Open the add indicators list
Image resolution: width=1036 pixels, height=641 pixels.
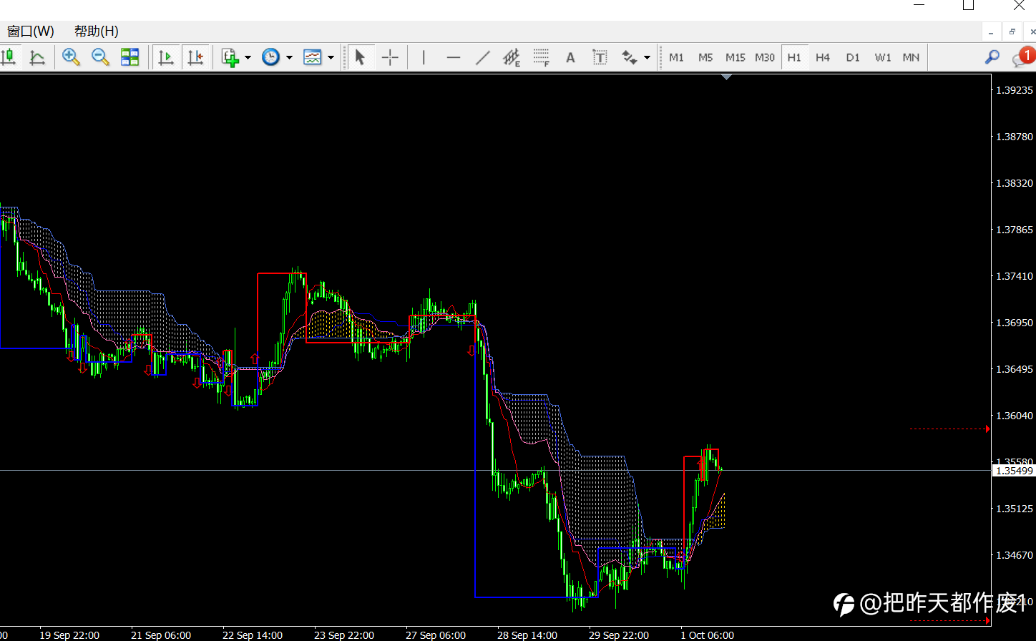point(230,57)
